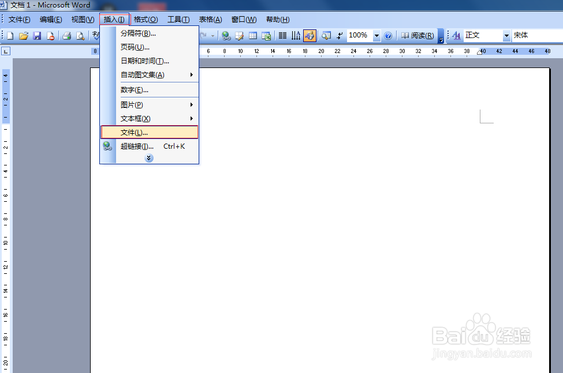
Task: Click the Insert Table grid icon
Action: 253,36
